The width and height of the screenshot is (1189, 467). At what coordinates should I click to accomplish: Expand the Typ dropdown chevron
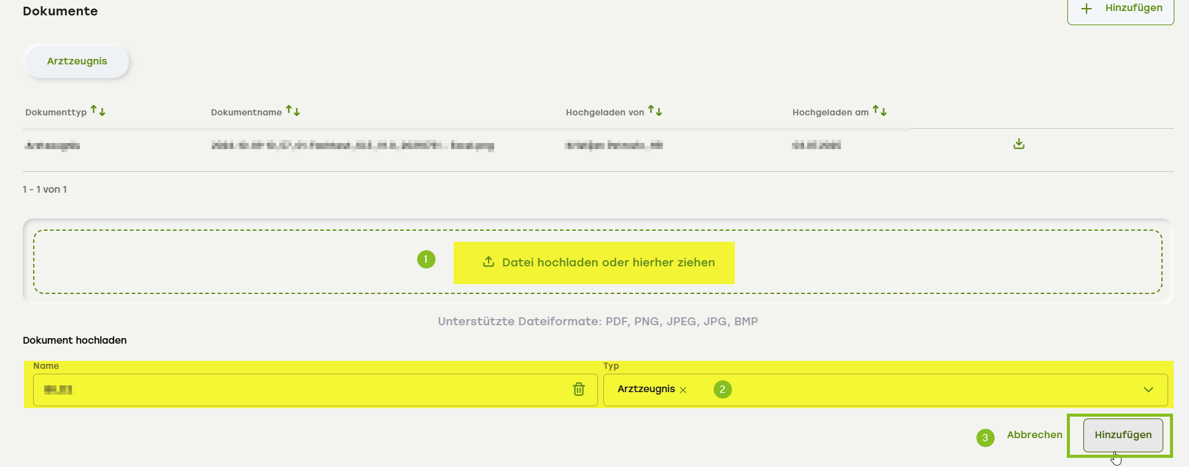coord(1148,390)
